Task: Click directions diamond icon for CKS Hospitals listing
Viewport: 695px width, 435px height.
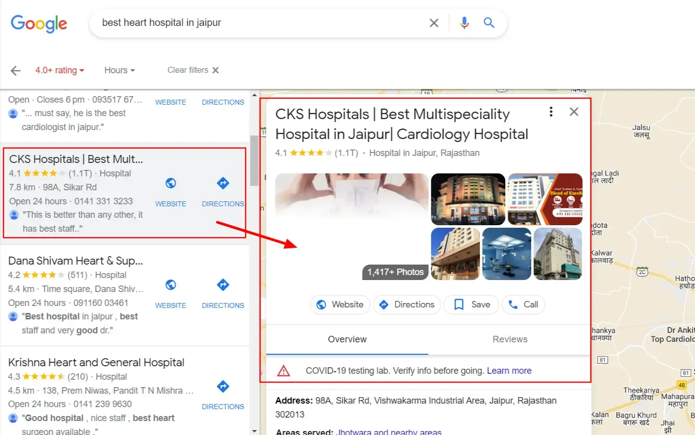Action: pos(223,183)
